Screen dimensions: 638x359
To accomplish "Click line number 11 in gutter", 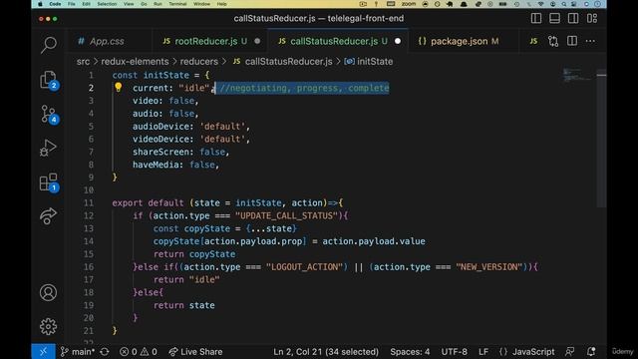I will click(x=89, y=202).
